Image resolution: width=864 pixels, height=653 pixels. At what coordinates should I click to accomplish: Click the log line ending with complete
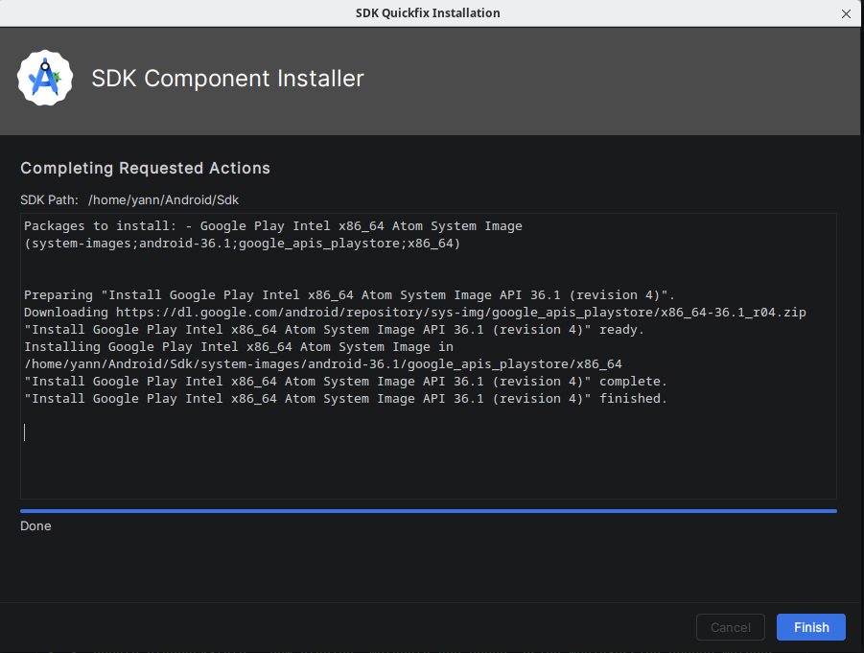click(x=345, y=382)
